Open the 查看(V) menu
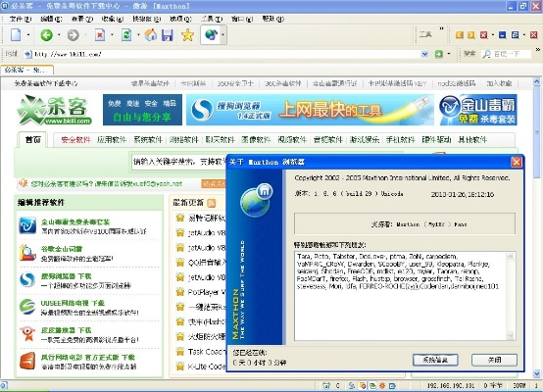 82,19
